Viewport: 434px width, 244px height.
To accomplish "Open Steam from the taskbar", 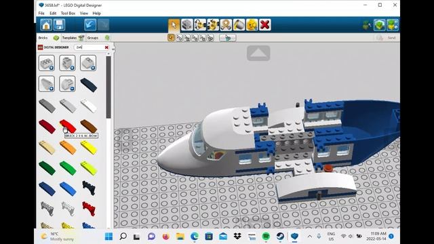I will pos(280,237).
